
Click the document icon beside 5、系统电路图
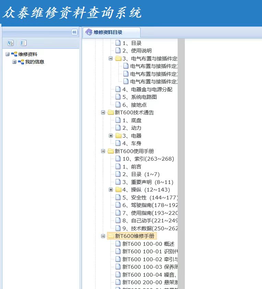click(118, 97)
